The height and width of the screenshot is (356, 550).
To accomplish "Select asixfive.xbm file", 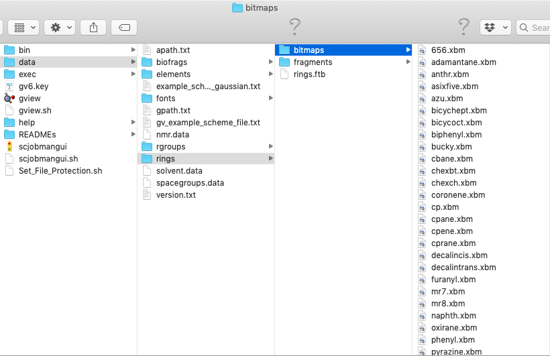I will point(482,86).
